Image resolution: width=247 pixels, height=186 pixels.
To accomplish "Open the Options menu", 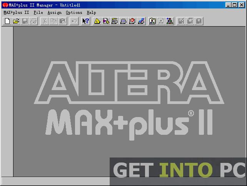I will click(74, 12).
